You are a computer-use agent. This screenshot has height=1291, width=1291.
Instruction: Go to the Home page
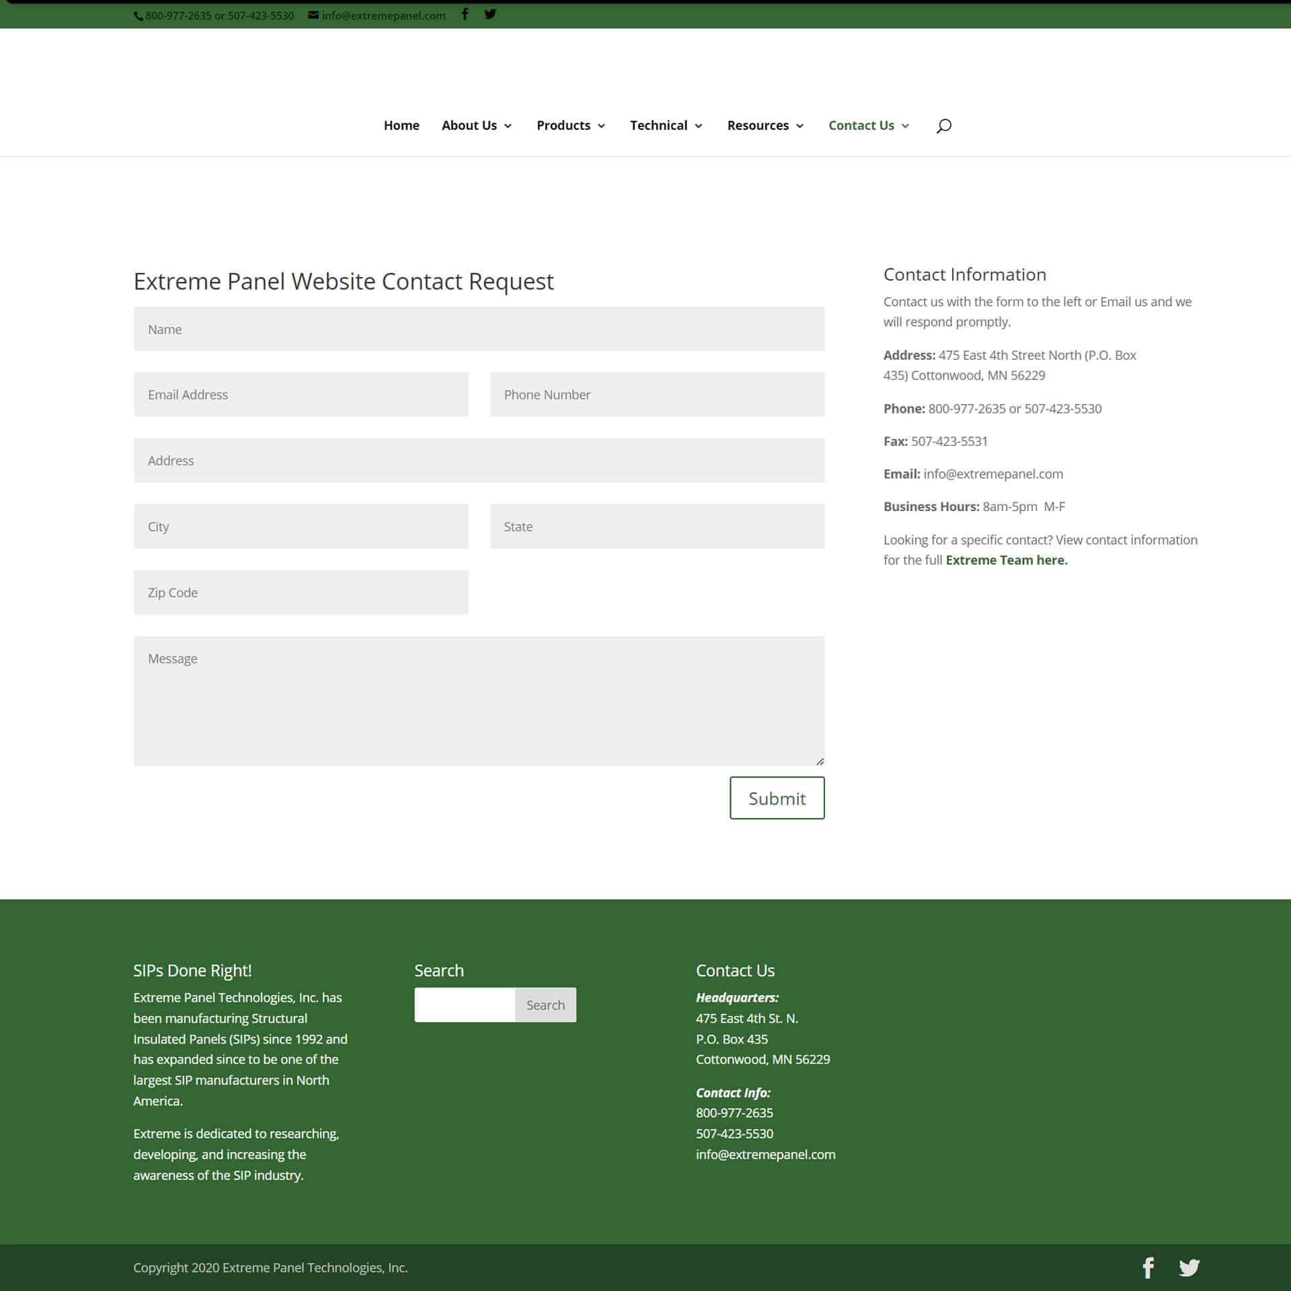(401, 126)
